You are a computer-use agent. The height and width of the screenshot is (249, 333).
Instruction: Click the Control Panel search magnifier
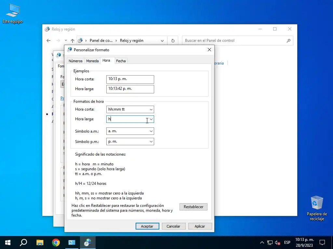[288, 41]
